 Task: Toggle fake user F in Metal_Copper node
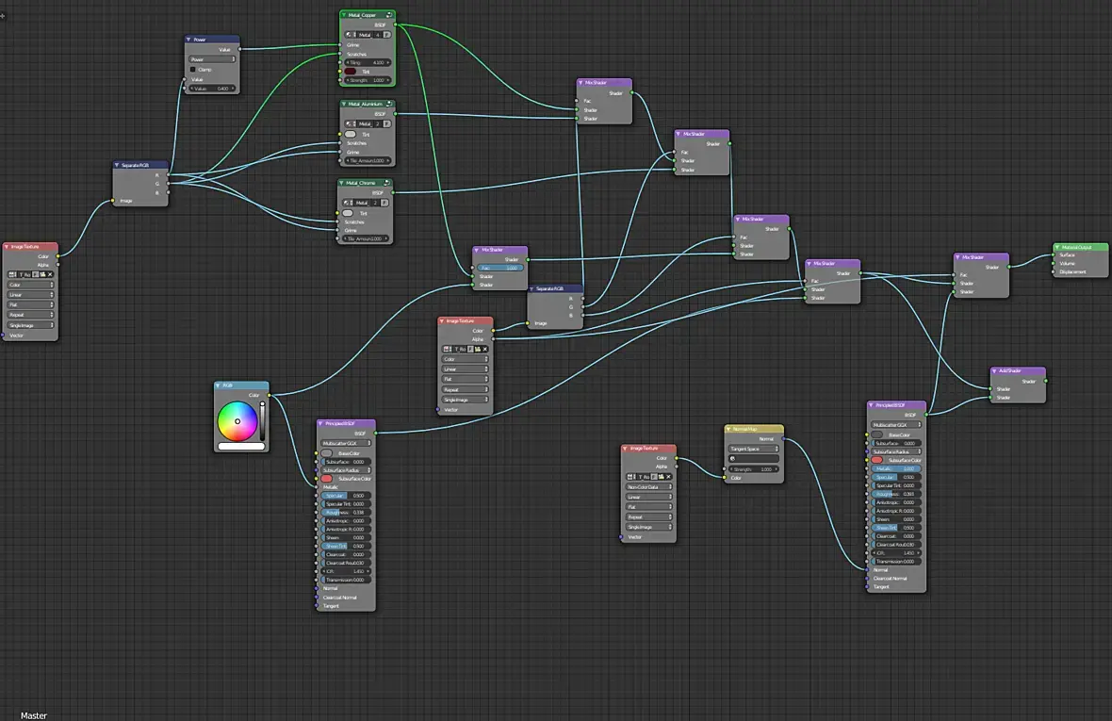(386, 35)
